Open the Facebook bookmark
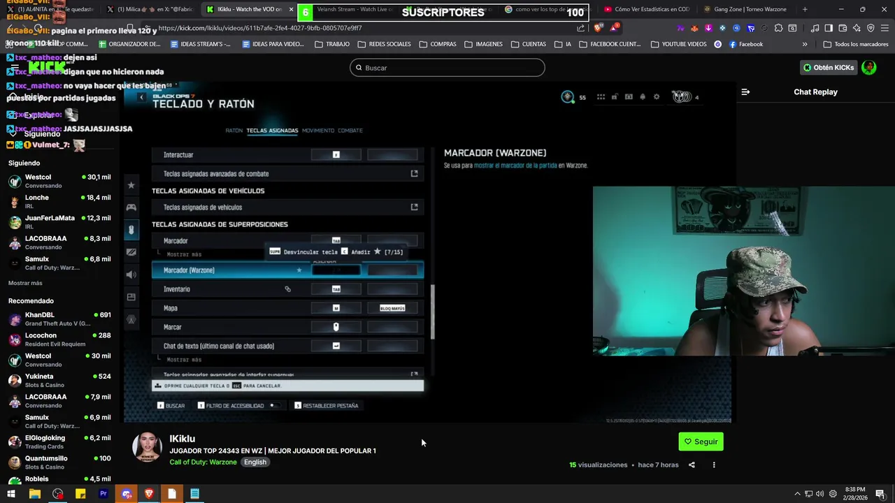Image resolution: width=895 pixels, height=503 pixels. pos(746,44)
